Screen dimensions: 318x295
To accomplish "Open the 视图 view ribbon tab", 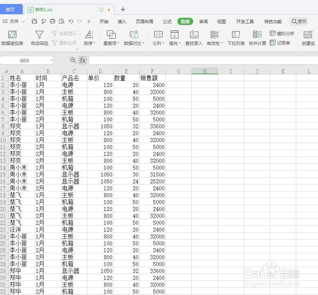I will click(221, 21).
